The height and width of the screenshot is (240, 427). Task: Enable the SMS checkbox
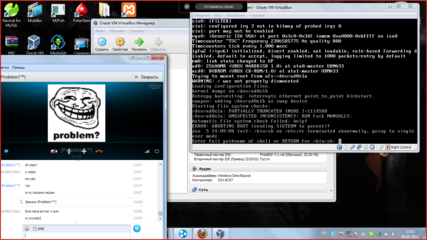(35, 229)
